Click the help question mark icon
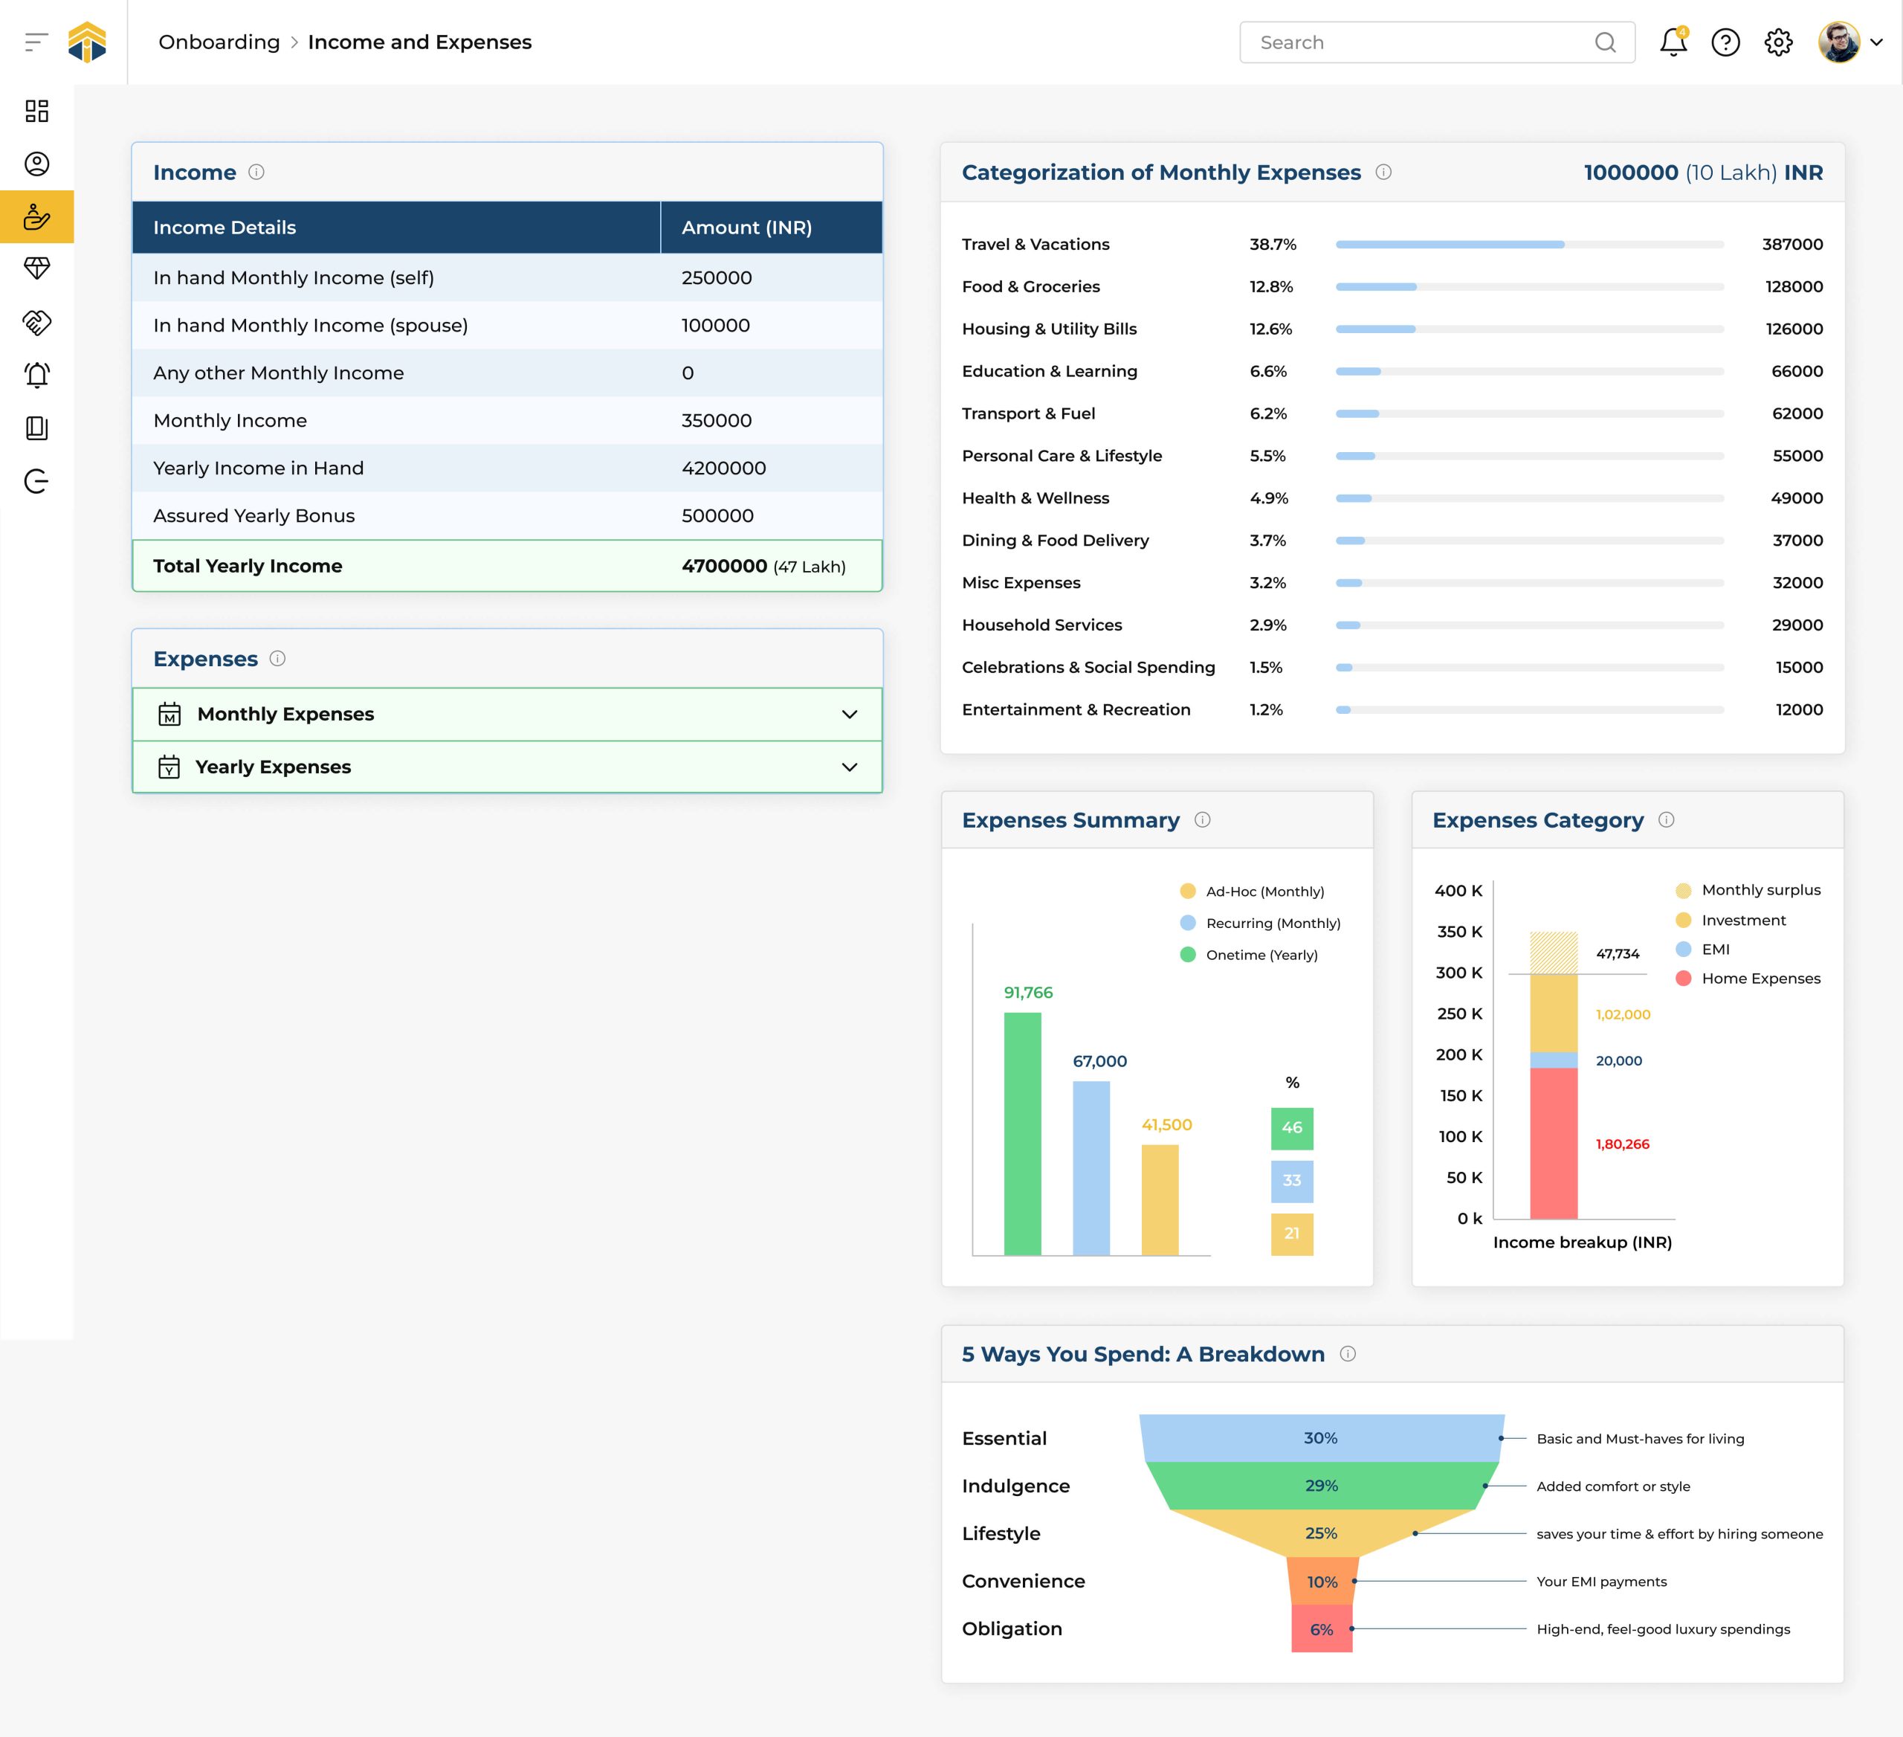This screenshot has width=1903, height=1737. (x=1725, y=42)
